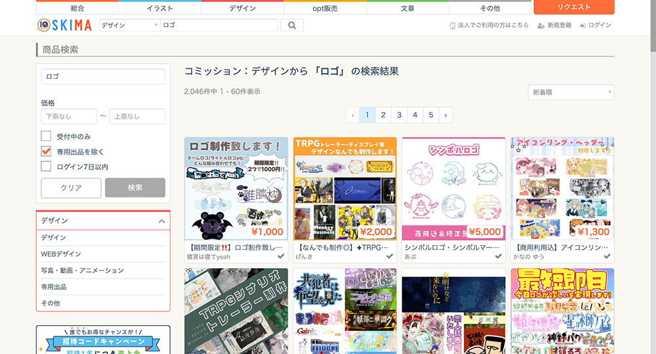Click checkmark icon on ロゴ制作致します listing
The height and width of the screenshot is (354, 656).
pyautogui.click(x=281, y=256)
